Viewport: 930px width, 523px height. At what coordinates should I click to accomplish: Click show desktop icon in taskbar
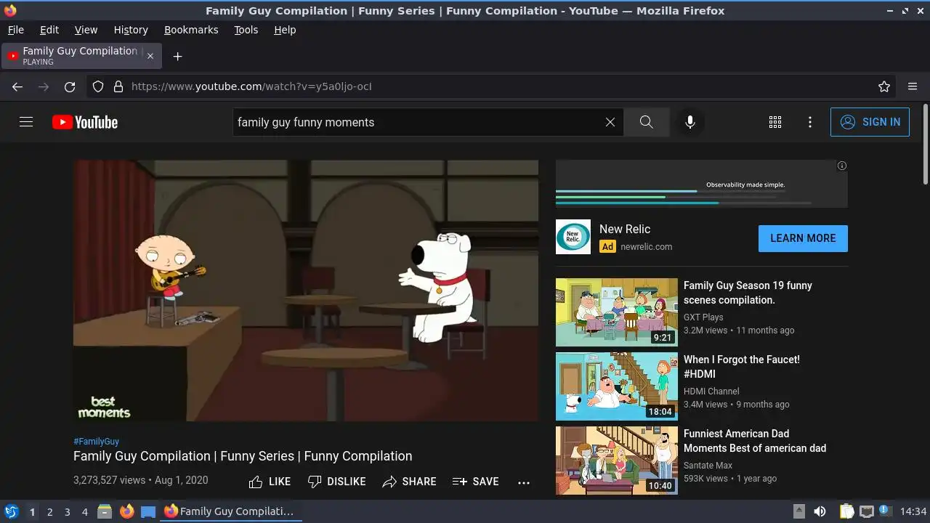148,511
